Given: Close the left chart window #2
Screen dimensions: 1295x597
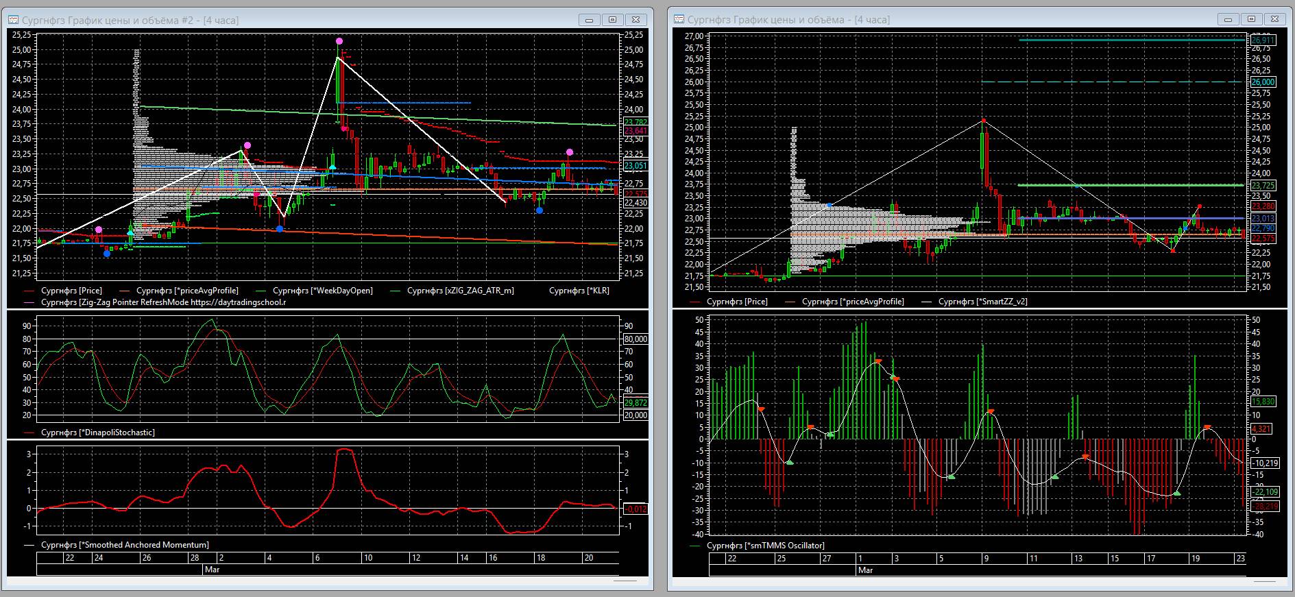Looking at the screenshot, I should tap(636, 20).
